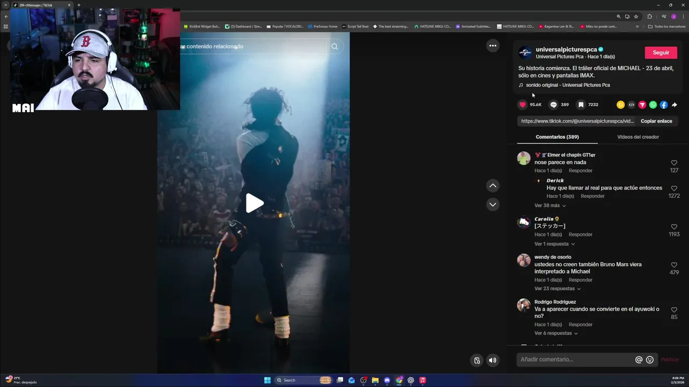Open more share options arrow

point(674,105)
